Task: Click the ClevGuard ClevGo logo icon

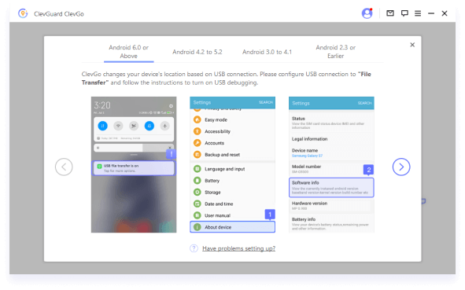Action: click(23, 13)
